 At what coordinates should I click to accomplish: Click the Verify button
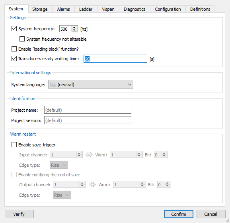pos(19,214)
